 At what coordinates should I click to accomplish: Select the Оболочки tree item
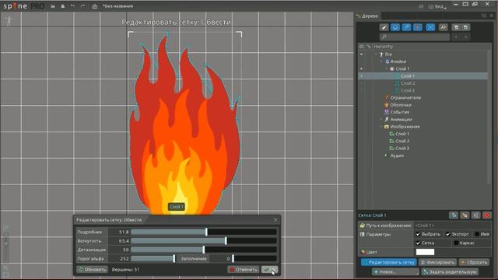tap(401, 105)
